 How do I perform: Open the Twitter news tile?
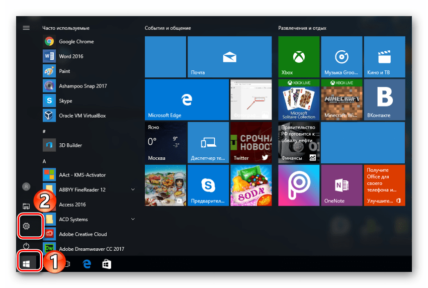[x=250, y=142]
